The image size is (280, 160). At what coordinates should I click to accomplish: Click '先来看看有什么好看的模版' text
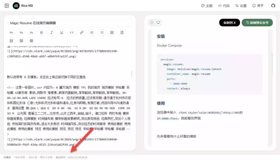(x=177, y=136)
